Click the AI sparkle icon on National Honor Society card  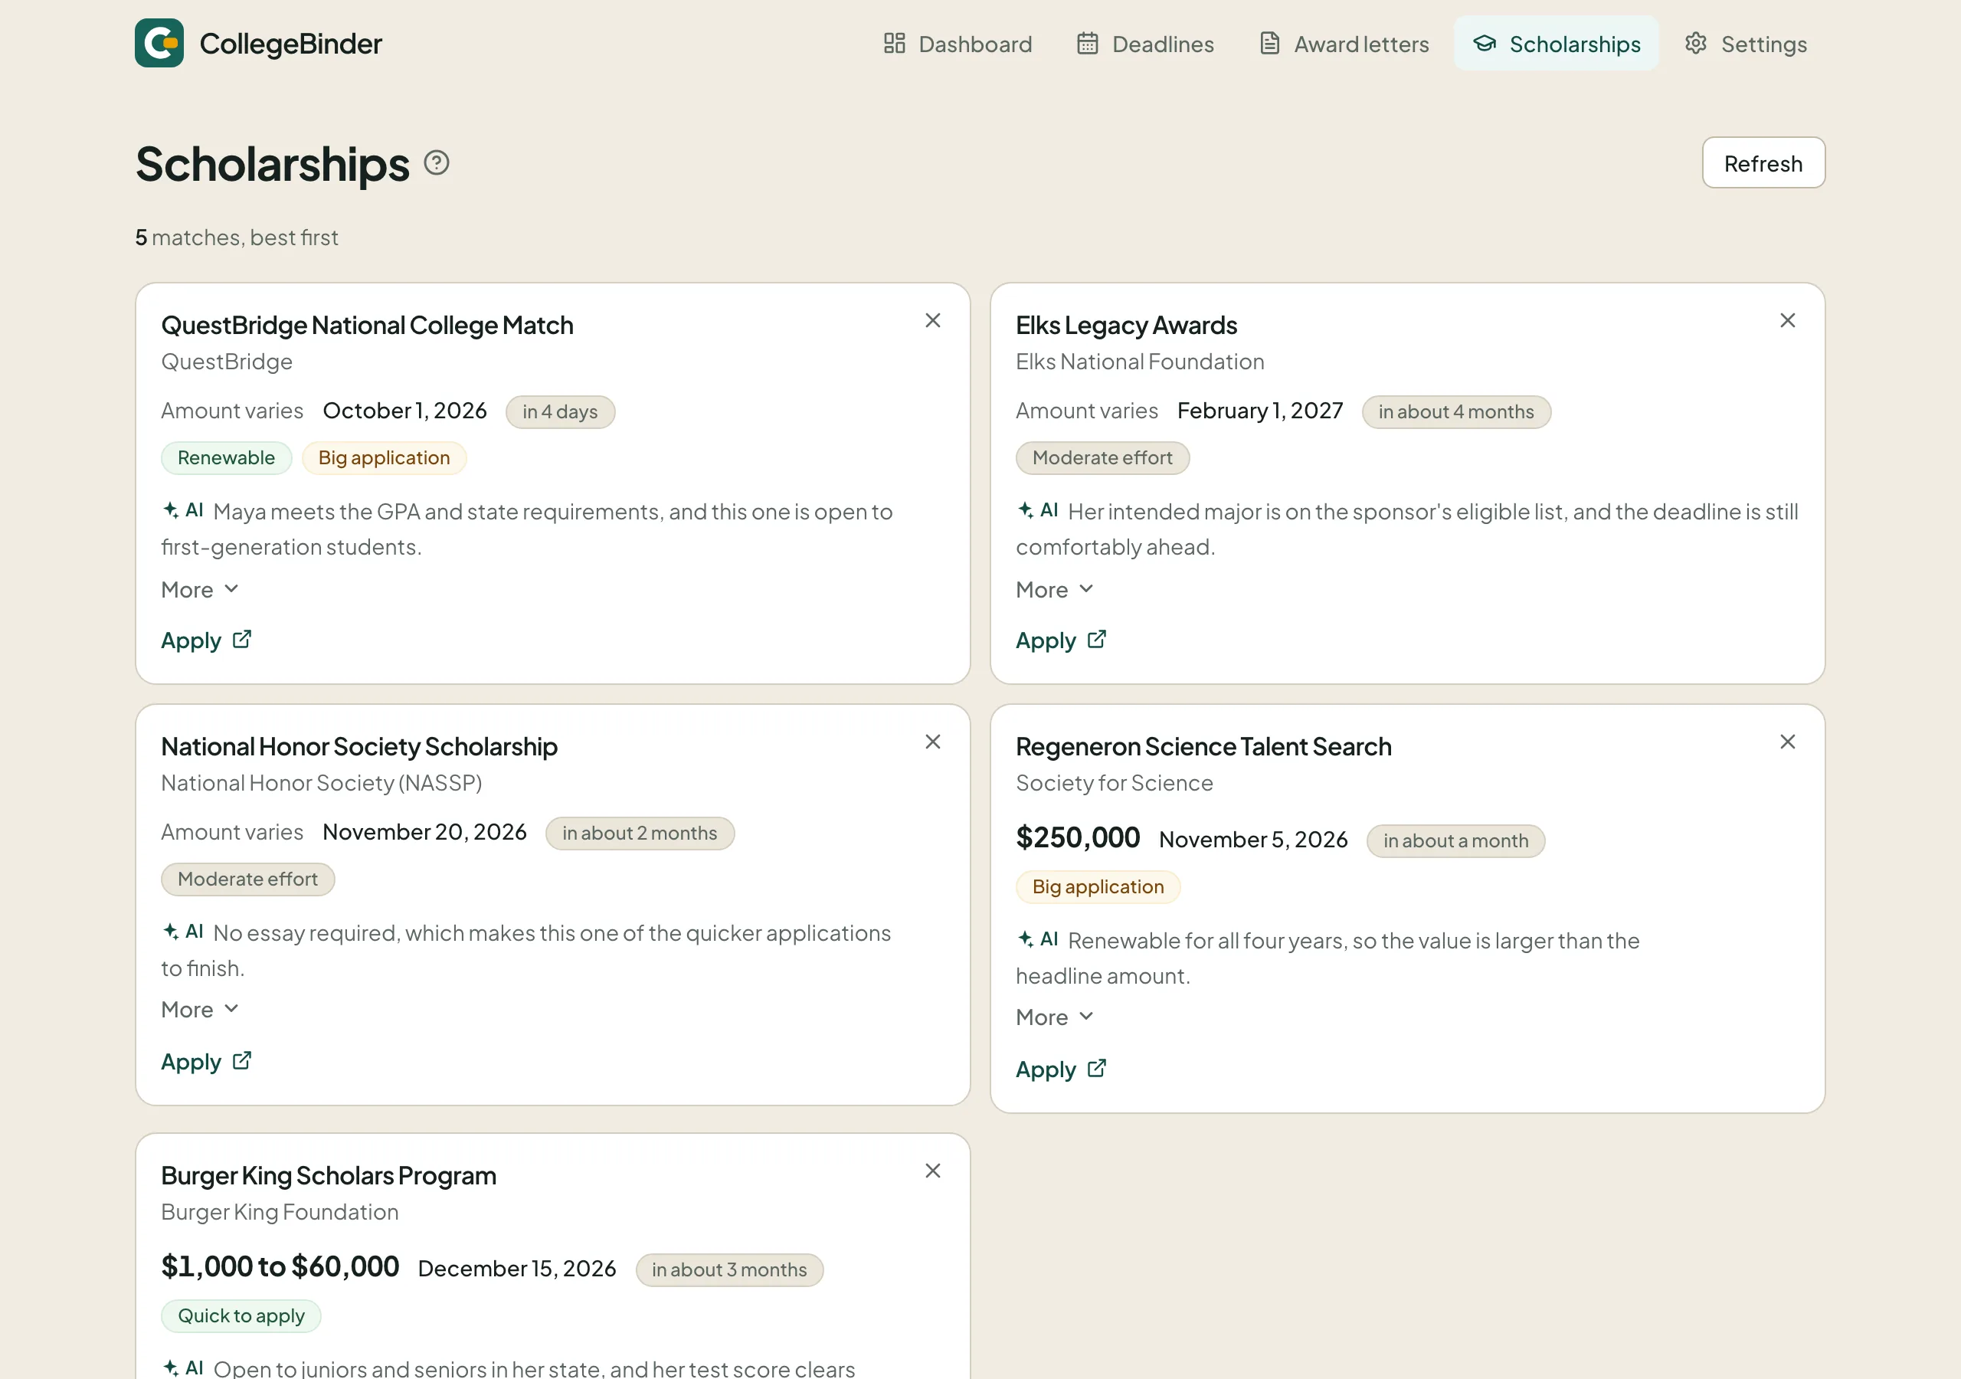point(171,932)
